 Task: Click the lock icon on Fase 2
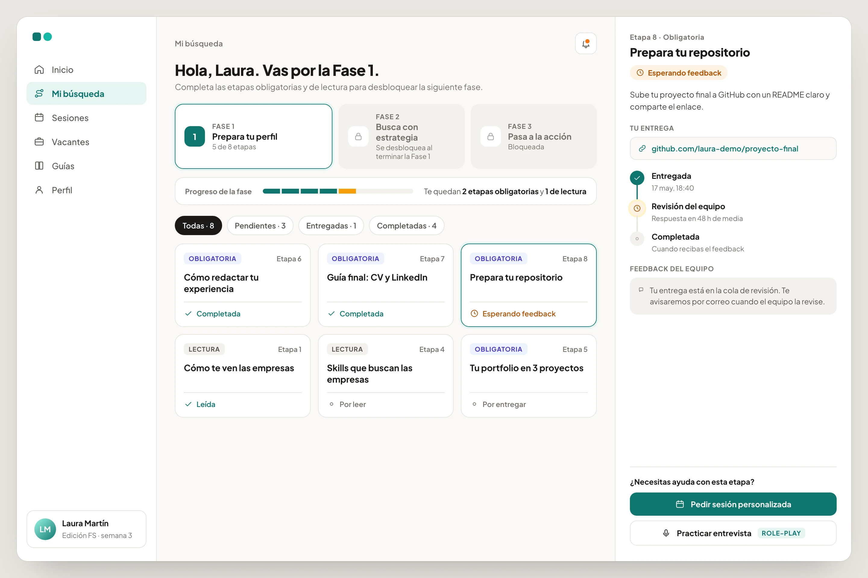(358, 137)
